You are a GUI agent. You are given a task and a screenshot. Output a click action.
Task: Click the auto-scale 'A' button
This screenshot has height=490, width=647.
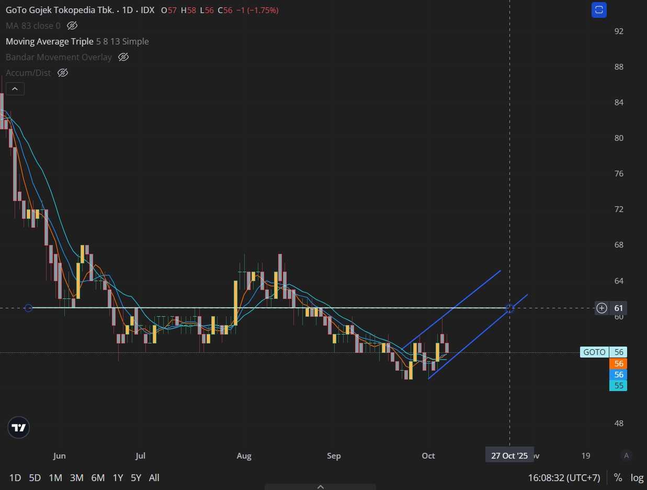point(627,455)
